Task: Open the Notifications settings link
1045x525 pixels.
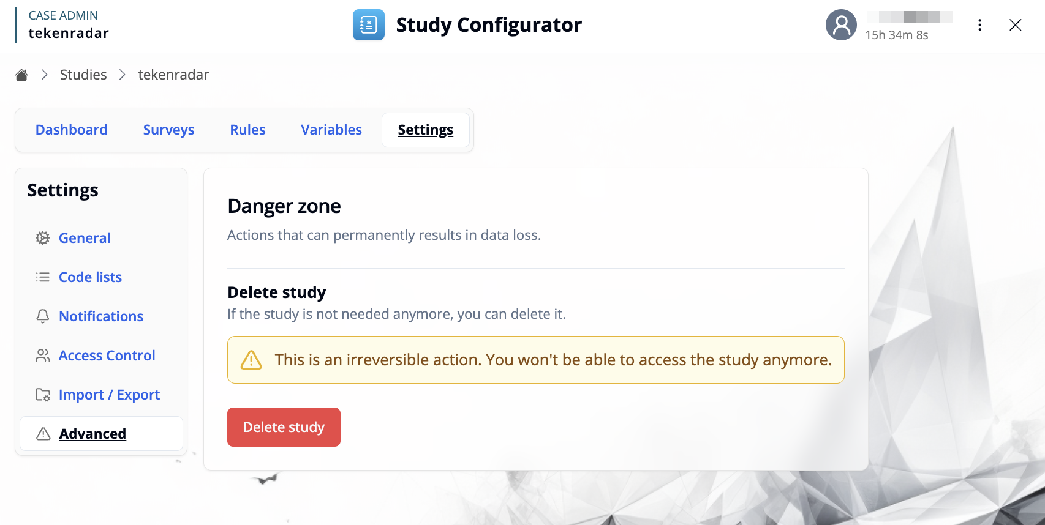Action: click(101, 316)
